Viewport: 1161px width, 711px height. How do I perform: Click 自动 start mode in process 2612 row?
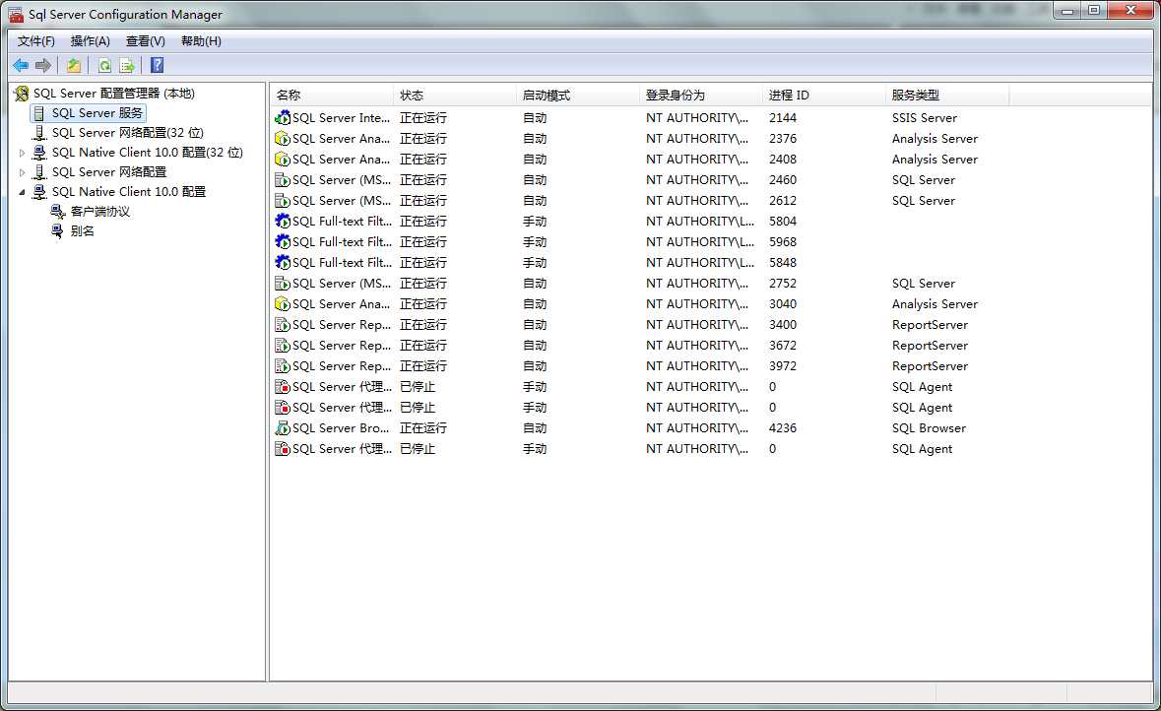pos(535,201)
